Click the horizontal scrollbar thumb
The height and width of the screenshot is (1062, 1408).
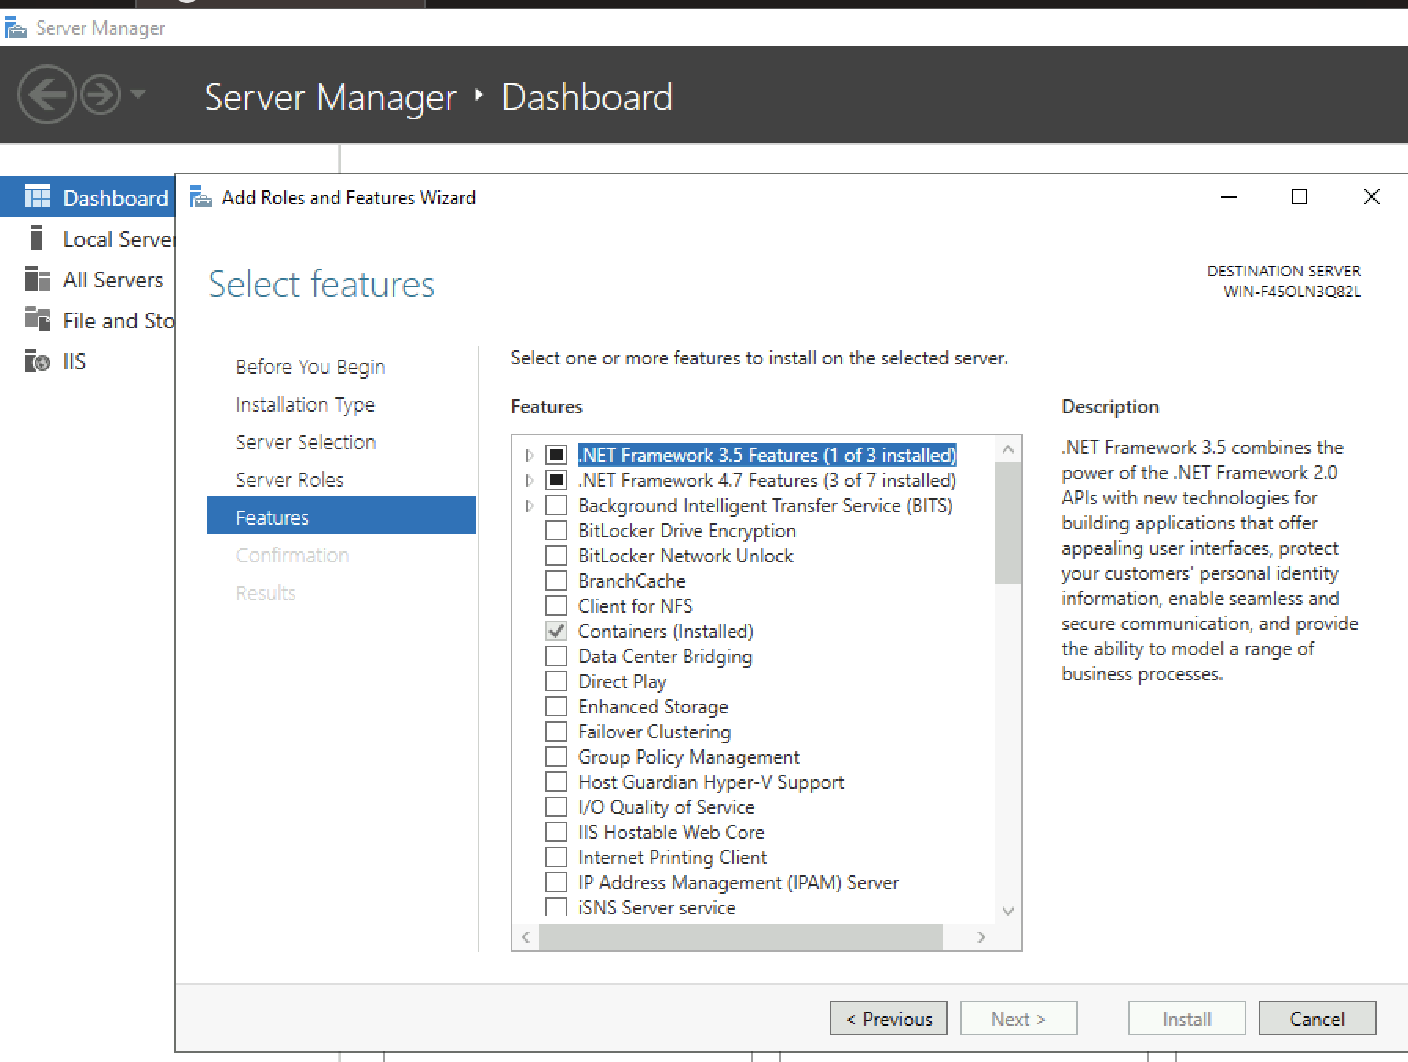coord(740,936)
